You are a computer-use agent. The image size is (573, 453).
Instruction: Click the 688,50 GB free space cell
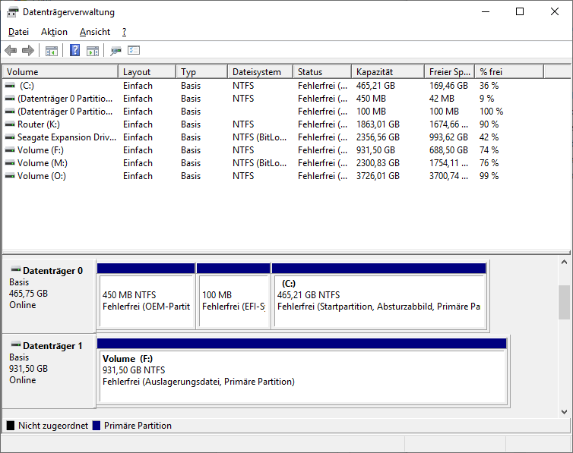tap(449, 150)
